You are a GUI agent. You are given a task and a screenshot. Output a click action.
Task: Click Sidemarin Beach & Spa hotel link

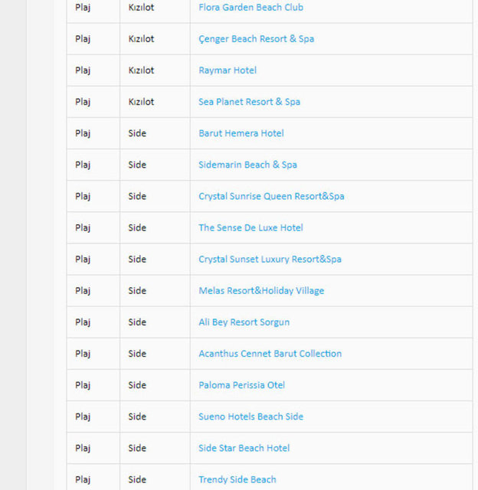coord(247,165)
